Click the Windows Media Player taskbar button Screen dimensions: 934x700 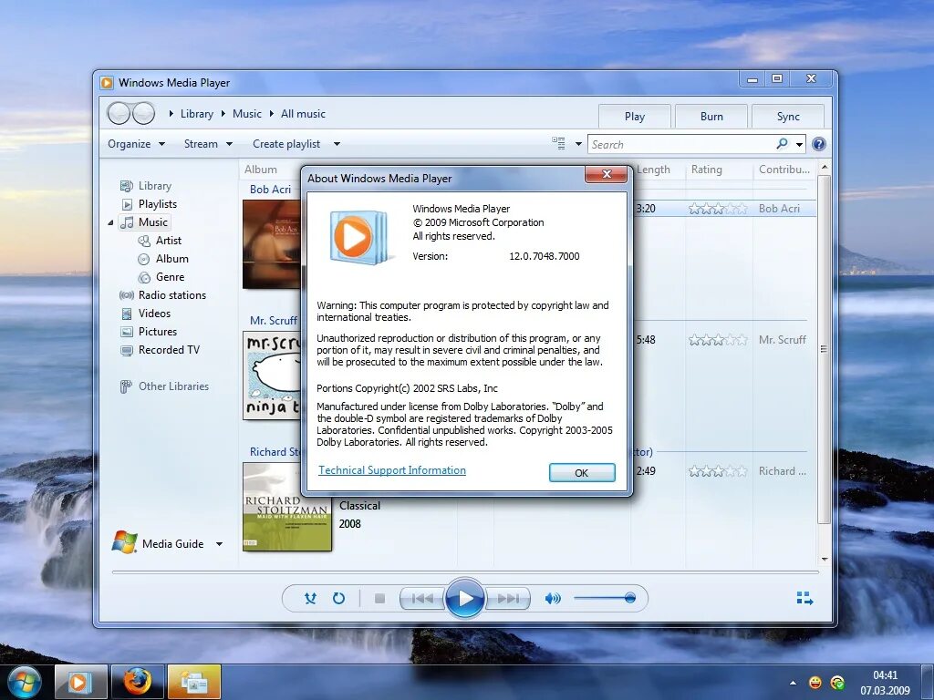click(x=81, y=682)
